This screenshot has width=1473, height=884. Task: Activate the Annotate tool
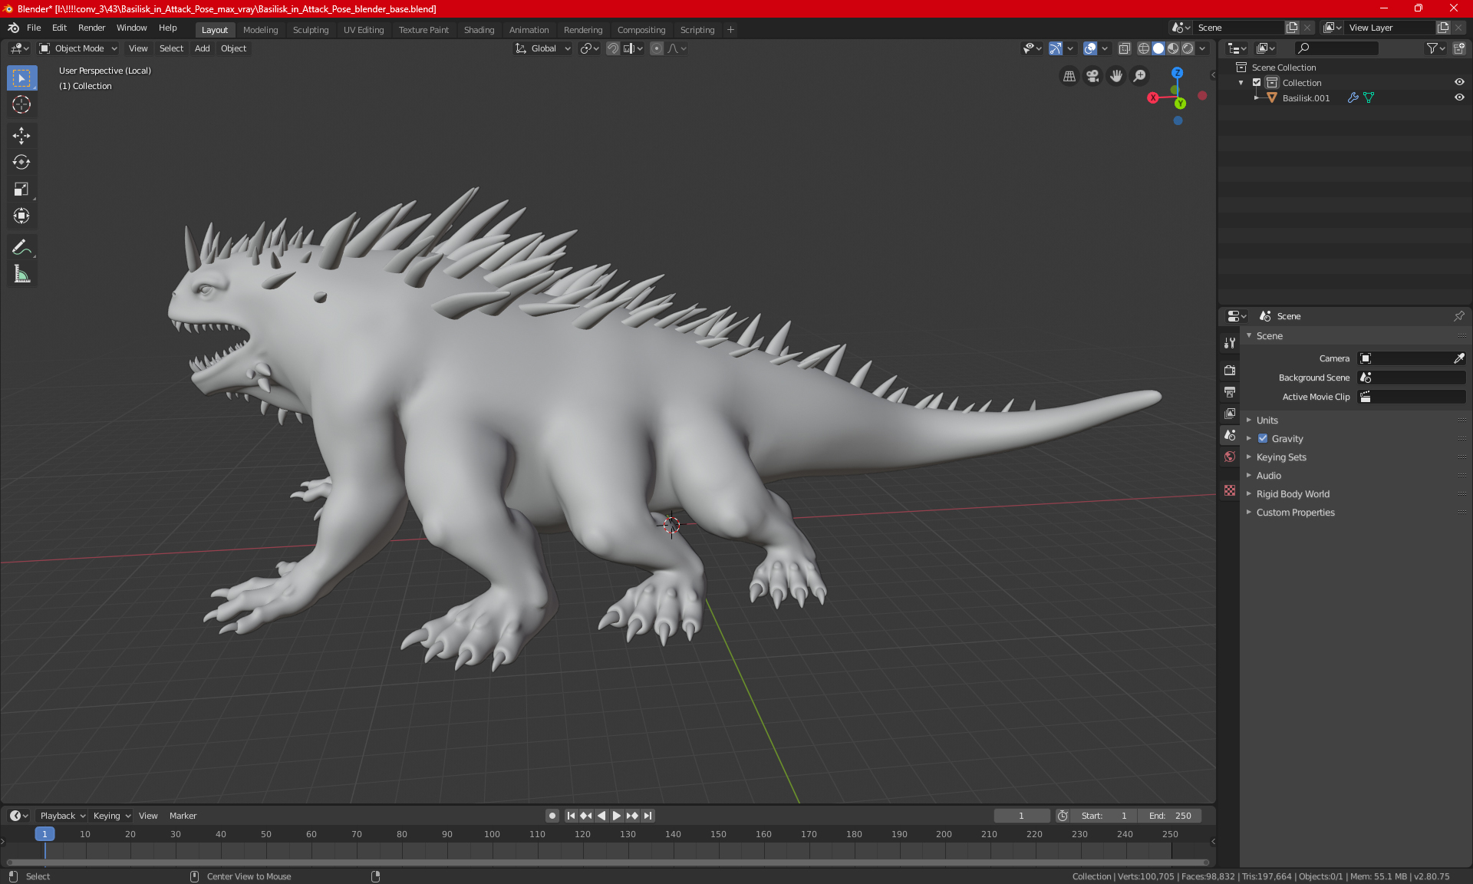pos(21,248)
